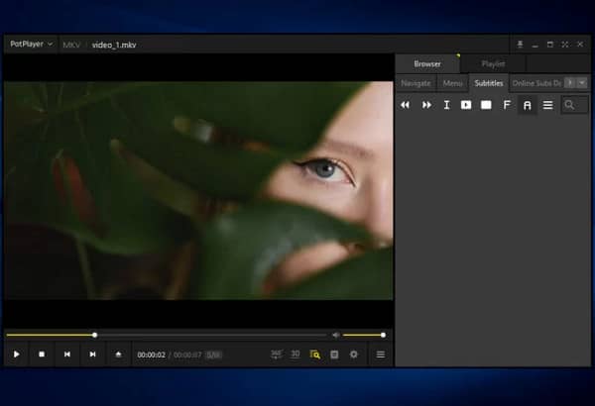Click the total duration display

(x=187, y=355)
